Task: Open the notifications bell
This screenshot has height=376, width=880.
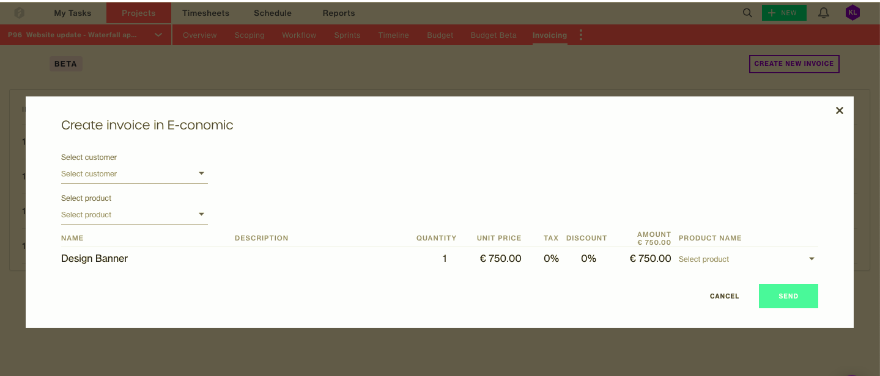Action: click(x=824, y=13)
